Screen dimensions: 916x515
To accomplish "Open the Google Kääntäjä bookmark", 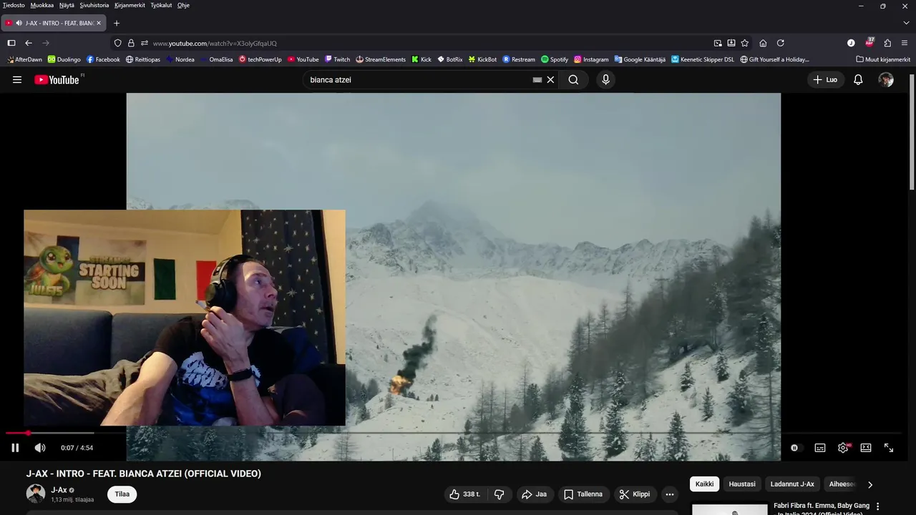I will [x=640, y=59].
